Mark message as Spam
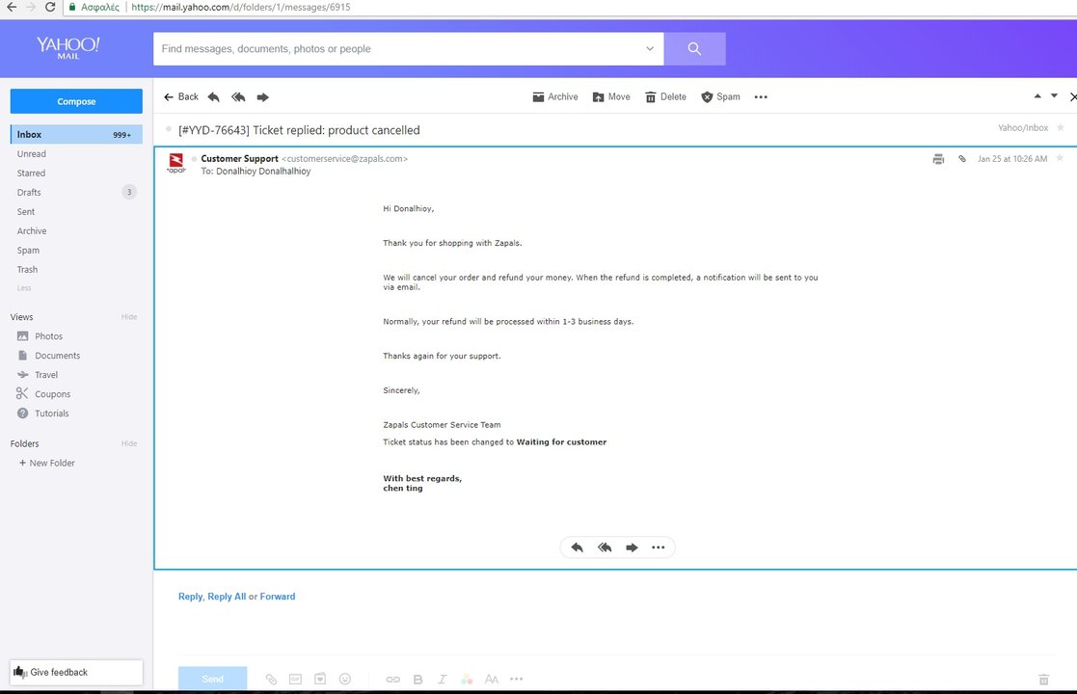The width and height of the screenshot is (1077, 694). 720,96
